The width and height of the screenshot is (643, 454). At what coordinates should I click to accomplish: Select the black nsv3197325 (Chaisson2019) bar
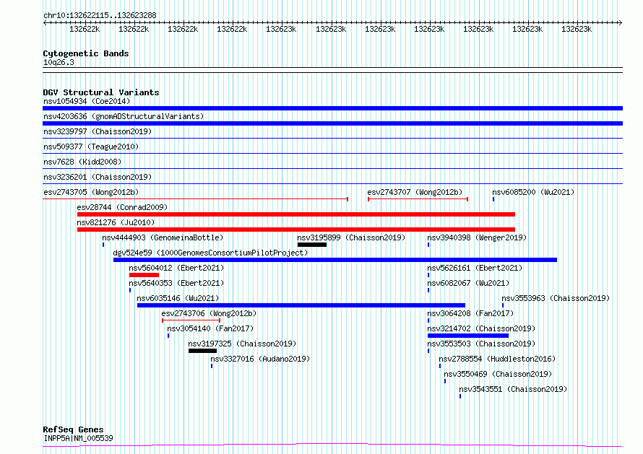coord(202,351)
